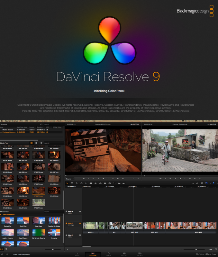Switch Media Pool to thumbnail grid view
218x257 pixels.
coord(32,143)
